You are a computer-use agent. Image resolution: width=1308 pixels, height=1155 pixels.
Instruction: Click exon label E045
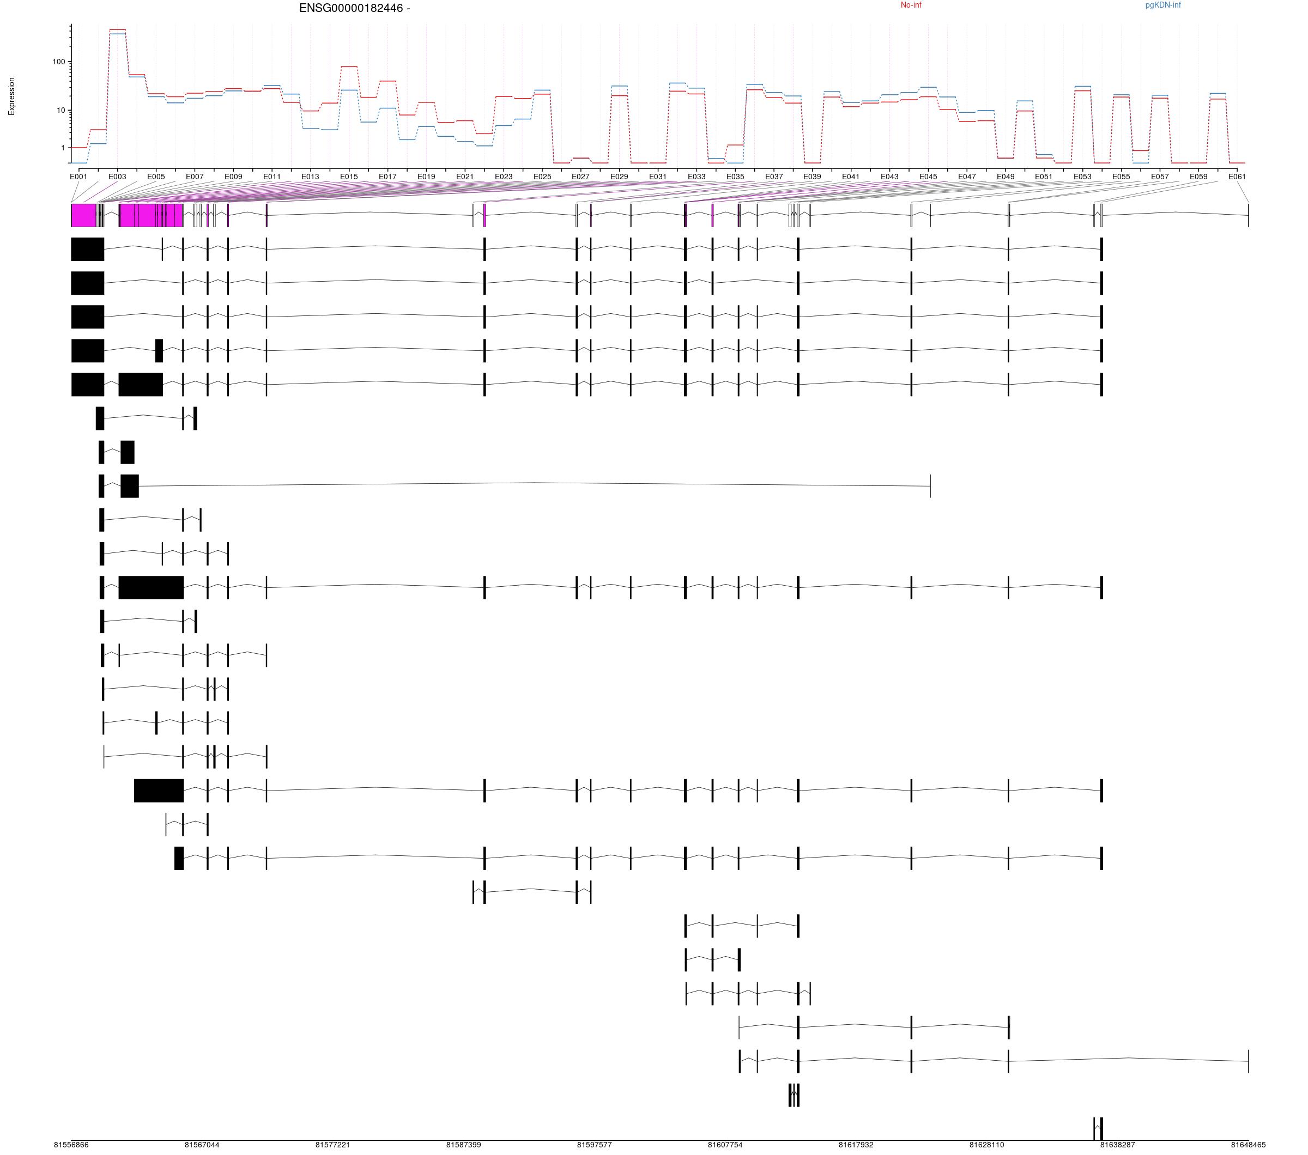(928, 177)
